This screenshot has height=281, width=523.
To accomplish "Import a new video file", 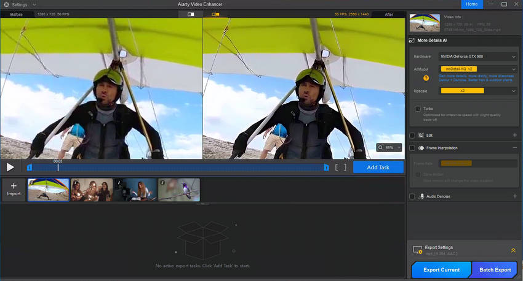I will (x=14, y=190).
